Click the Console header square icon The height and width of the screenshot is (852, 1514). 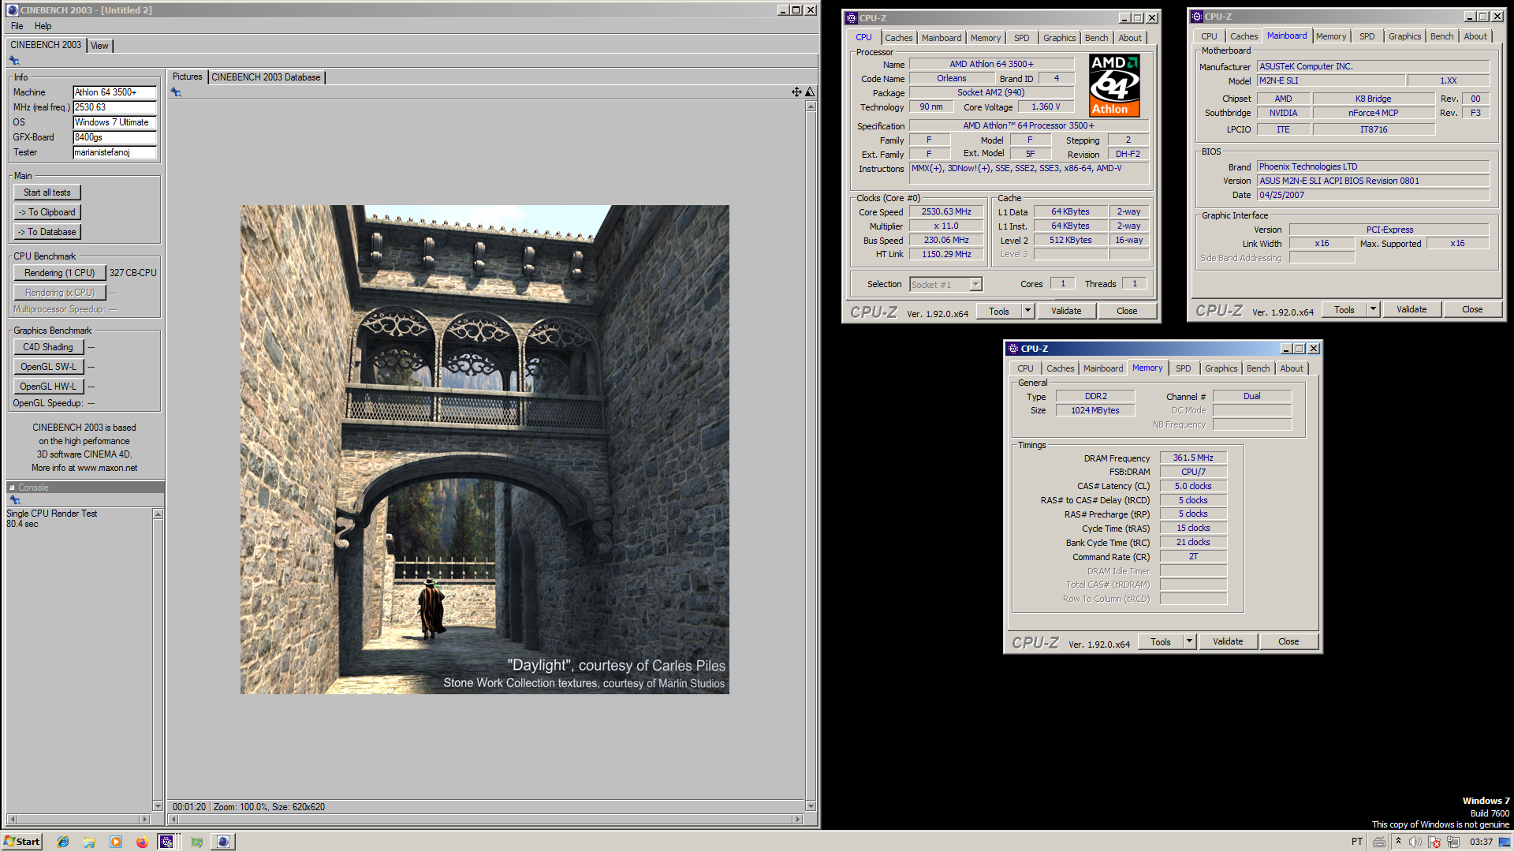point(12,488)
